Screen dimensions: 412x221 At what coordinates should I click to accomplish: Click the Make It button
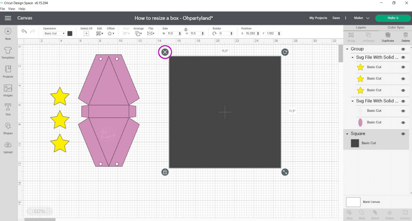click(393, 18)
